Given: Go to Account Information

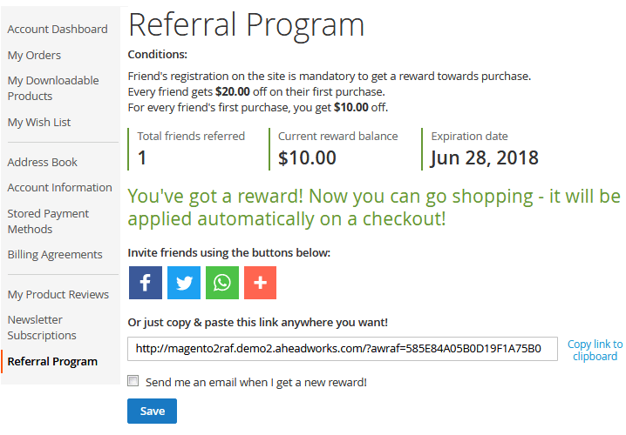Looking at the screenshot, I should coord(59,187).
